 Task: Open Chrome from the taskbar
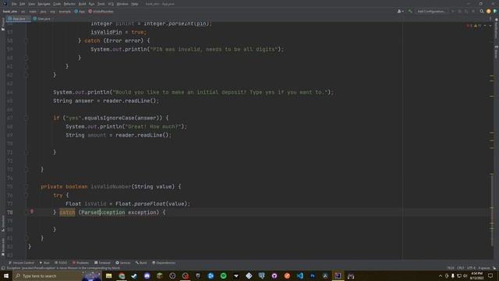(122, 276)
